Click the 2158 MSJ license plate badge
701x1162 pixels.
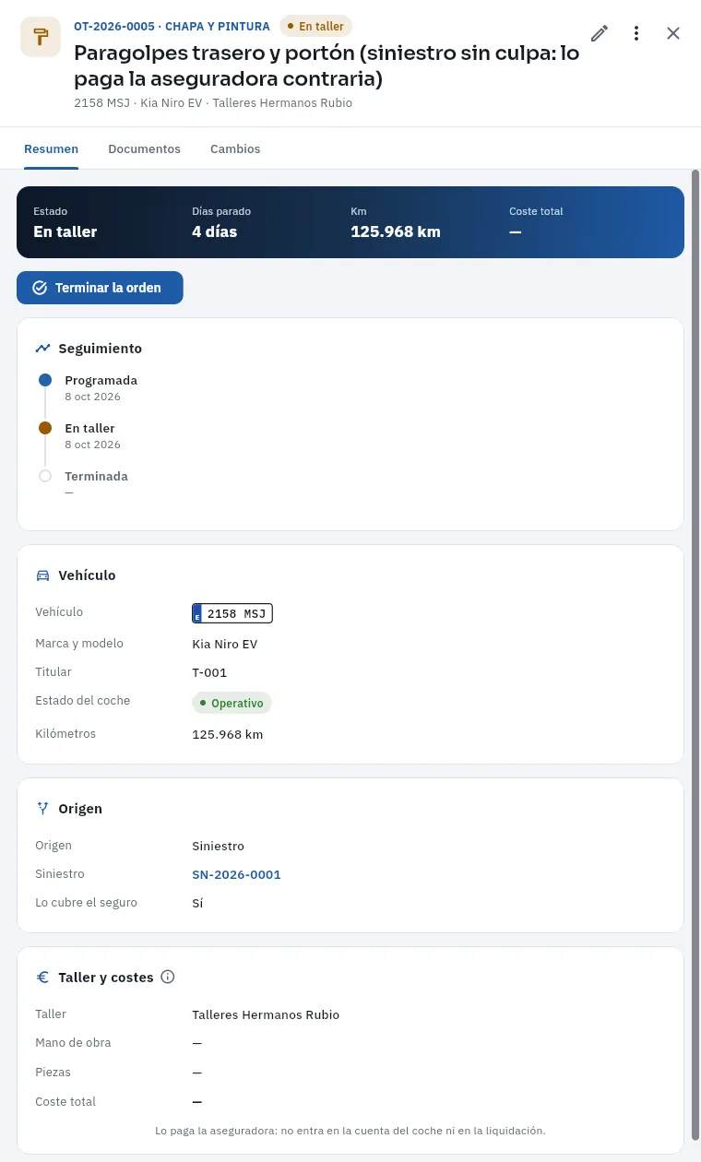(x=232, y=613)
